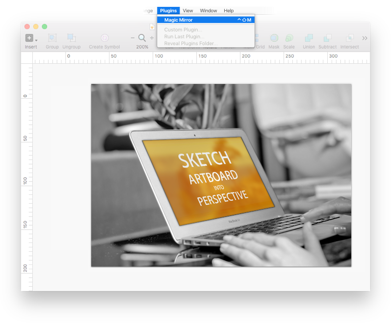Click the document icon in title bar
Viewport: 391px width, 323px height.
152,27
